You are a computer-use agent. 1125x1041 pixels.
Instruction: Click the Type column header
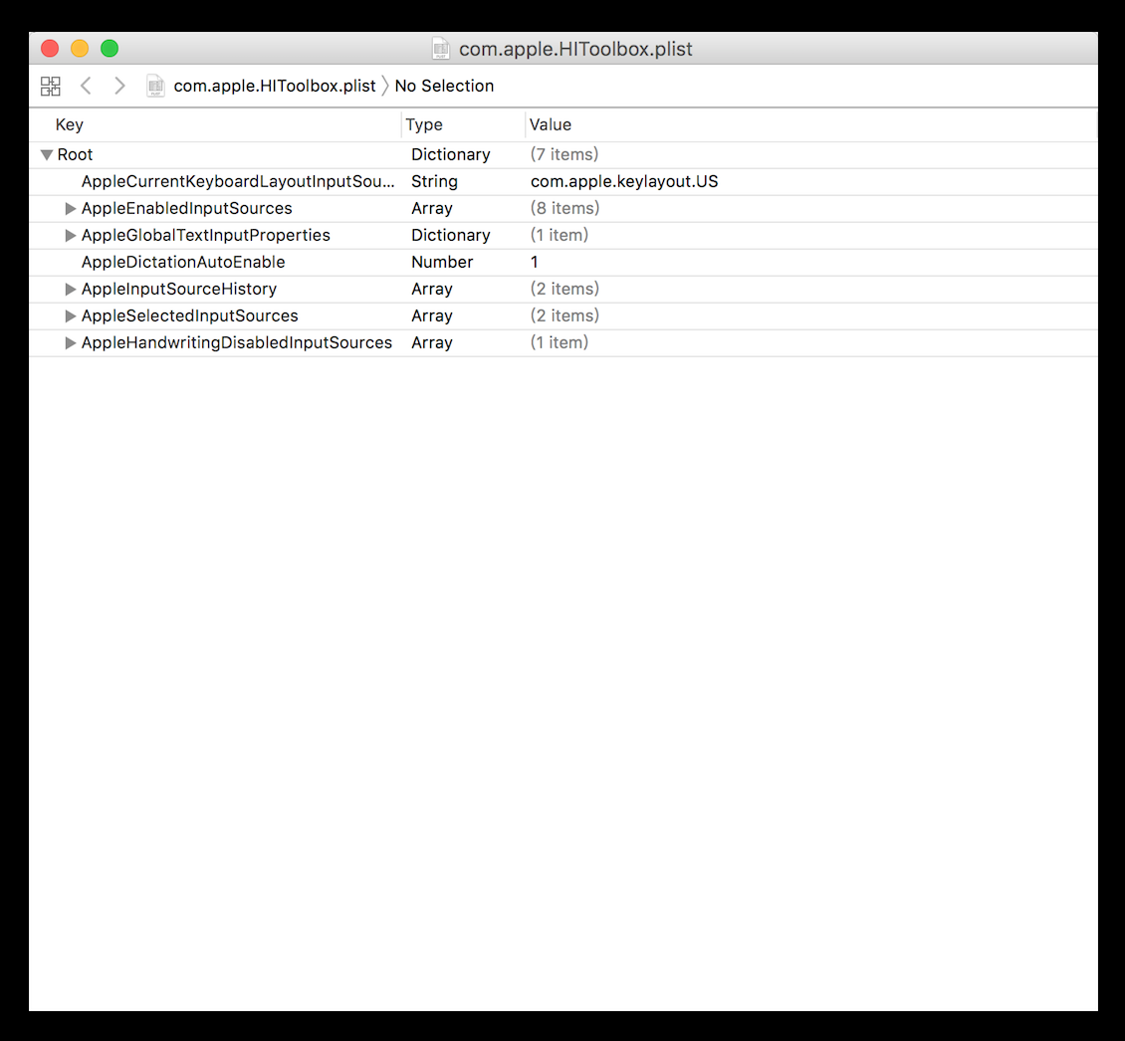coord(424,124)
